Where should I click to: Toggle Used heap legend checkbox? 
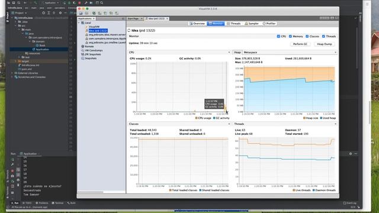coord(321,118)
